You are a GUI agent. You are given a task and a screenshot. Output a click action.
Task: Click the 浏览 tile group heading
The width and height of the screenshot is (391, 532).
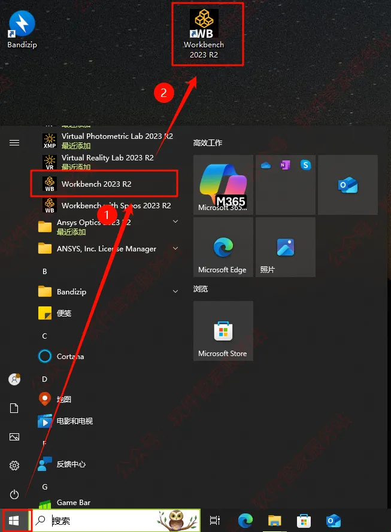pyautogui.click(x=200, y=288)
